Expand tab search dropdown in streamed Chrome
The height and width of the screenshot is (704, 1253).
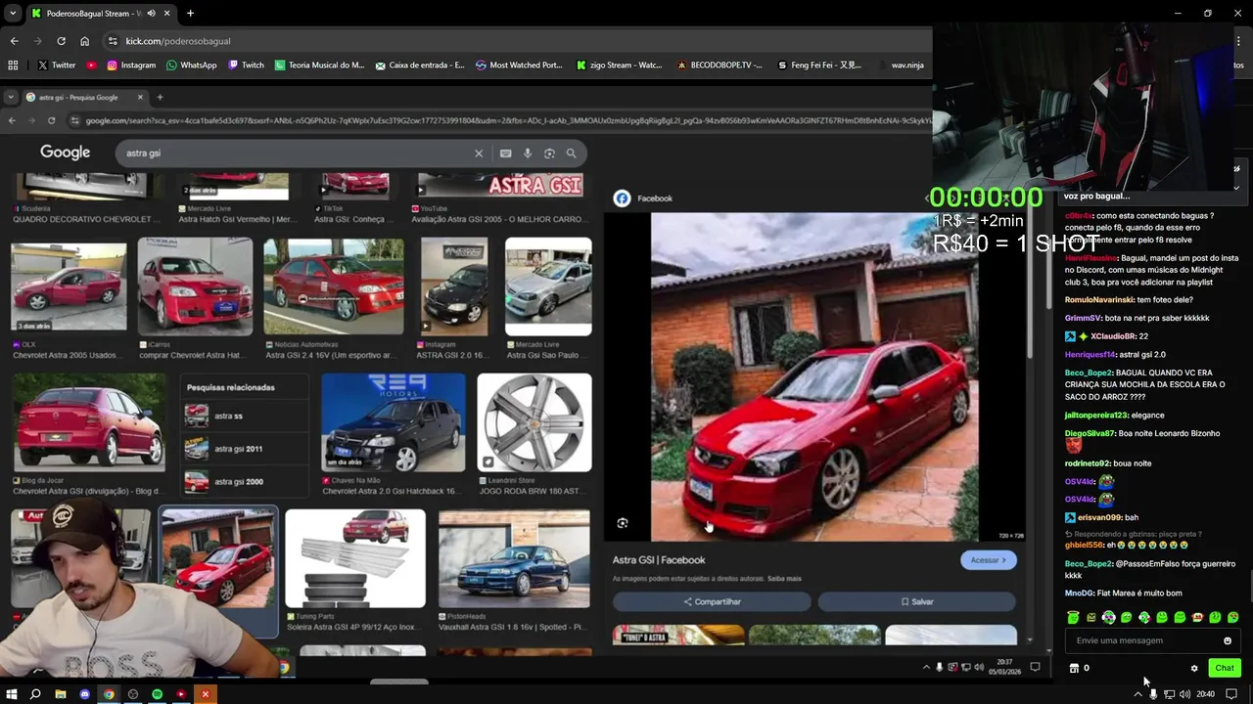pyautogui.click(x=10, y=97)
